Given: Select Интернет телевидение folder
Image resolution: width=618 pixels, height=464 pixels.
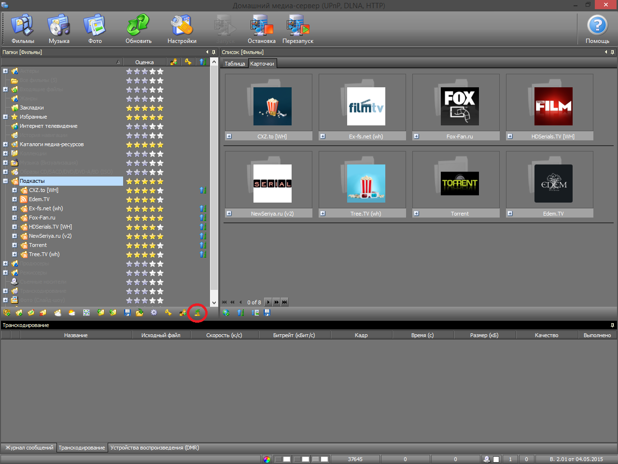Looking at the screenshot, I should pyautogui.click(x=48, y=126).
